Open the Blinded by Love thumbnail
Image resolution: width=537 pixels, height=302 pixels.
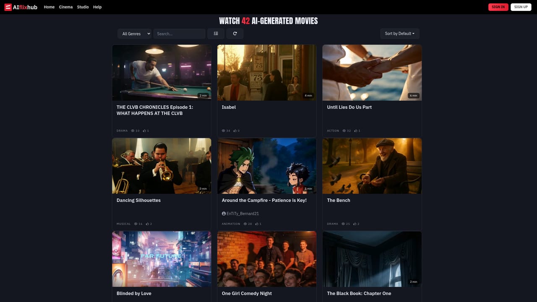coord(162,259)
